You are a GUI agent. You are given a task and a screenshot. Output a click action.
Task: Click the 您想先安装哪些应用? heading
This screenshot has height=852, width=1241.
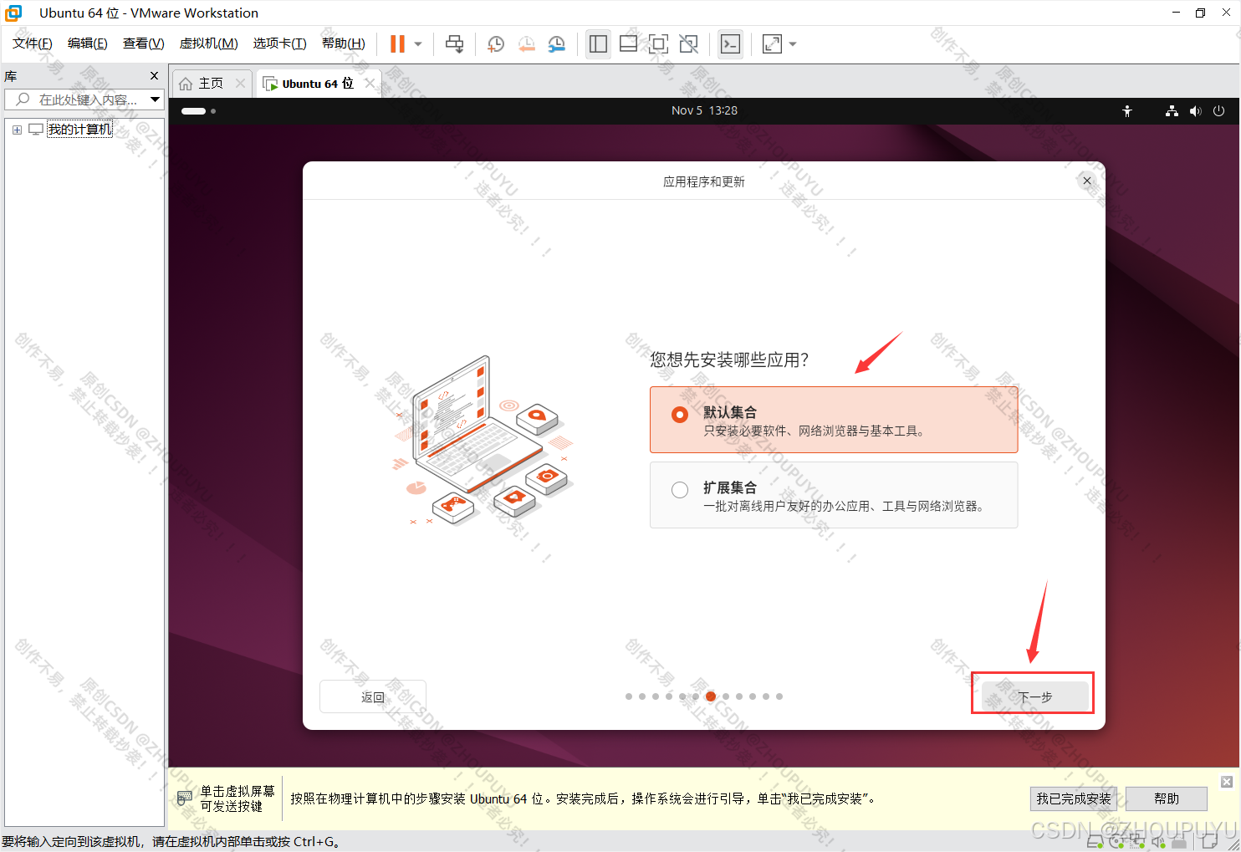pyautogui.click(x=729, y=360)
